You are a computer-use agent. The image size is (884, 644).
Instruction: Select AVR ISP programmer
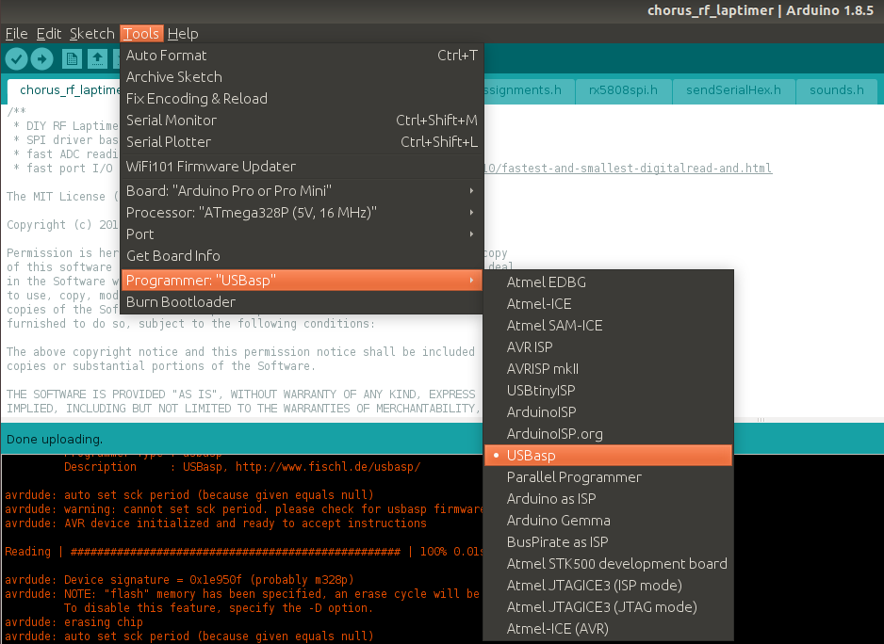click(608, 347)
